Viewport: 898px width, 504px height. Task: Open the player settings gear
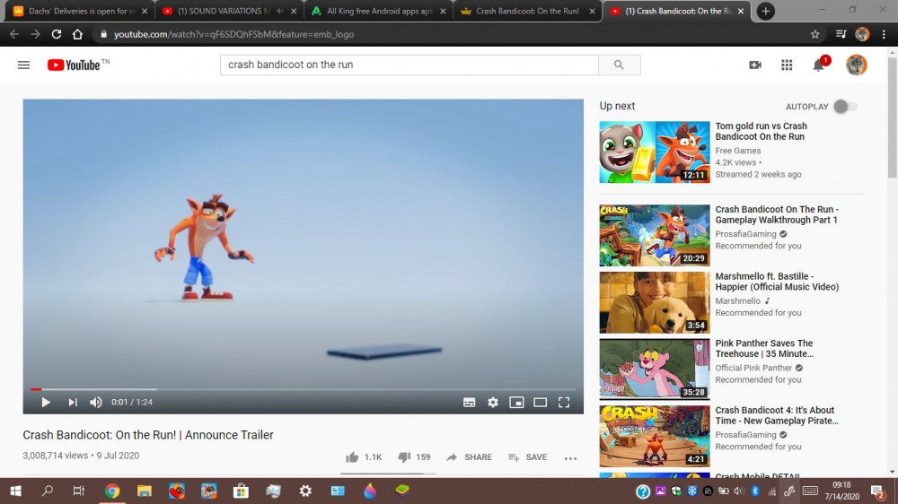[x=492, y=402]
